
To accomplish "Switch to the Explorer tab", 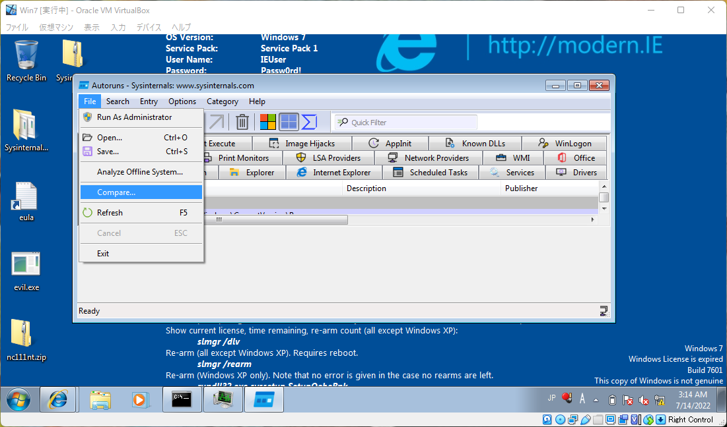I will click(252, 172).
